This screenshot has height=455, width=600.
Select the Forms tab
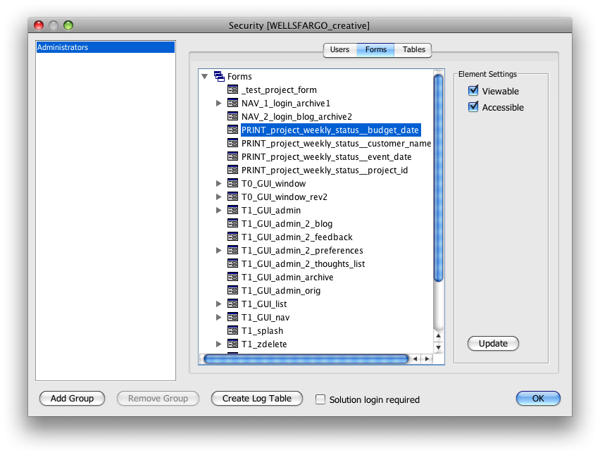(x=376, y=50)
